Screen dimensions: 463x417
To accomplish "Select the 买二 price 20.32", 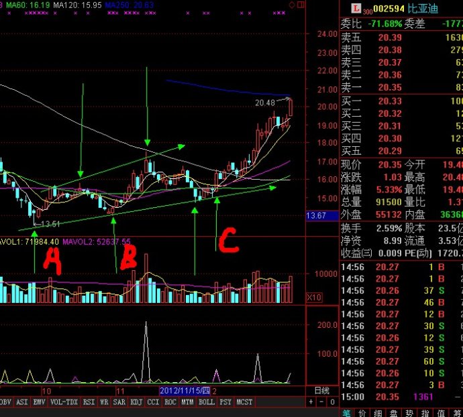I will point(390,113).
